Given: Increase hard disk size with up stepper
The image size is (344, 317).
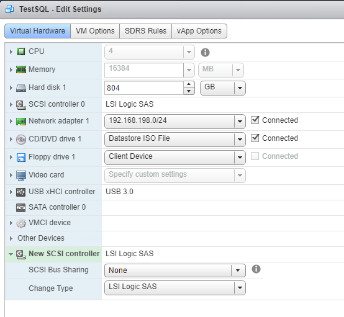Looking at the screenshot, I should click(189, 84).
